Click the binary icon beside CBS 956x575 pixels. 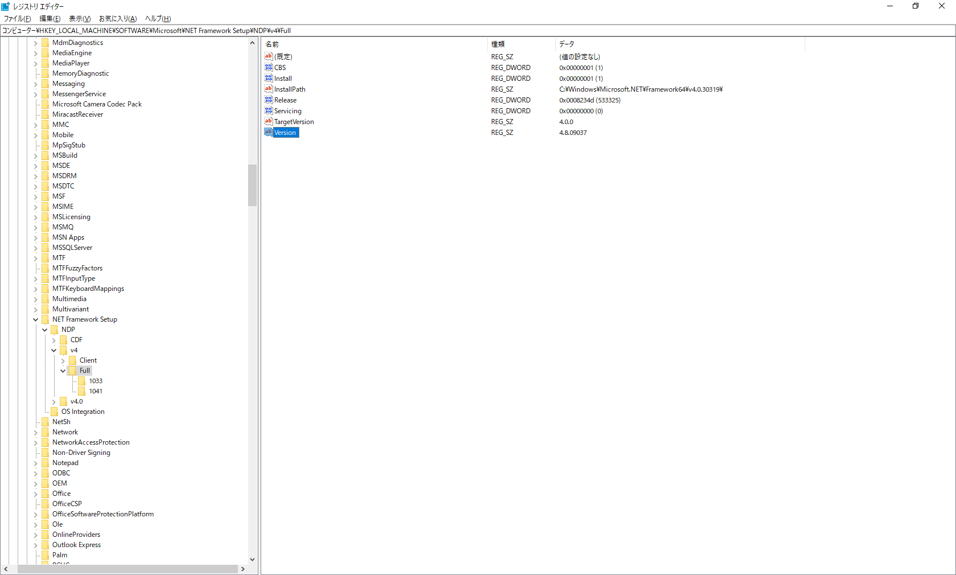[x=269, y=68]
